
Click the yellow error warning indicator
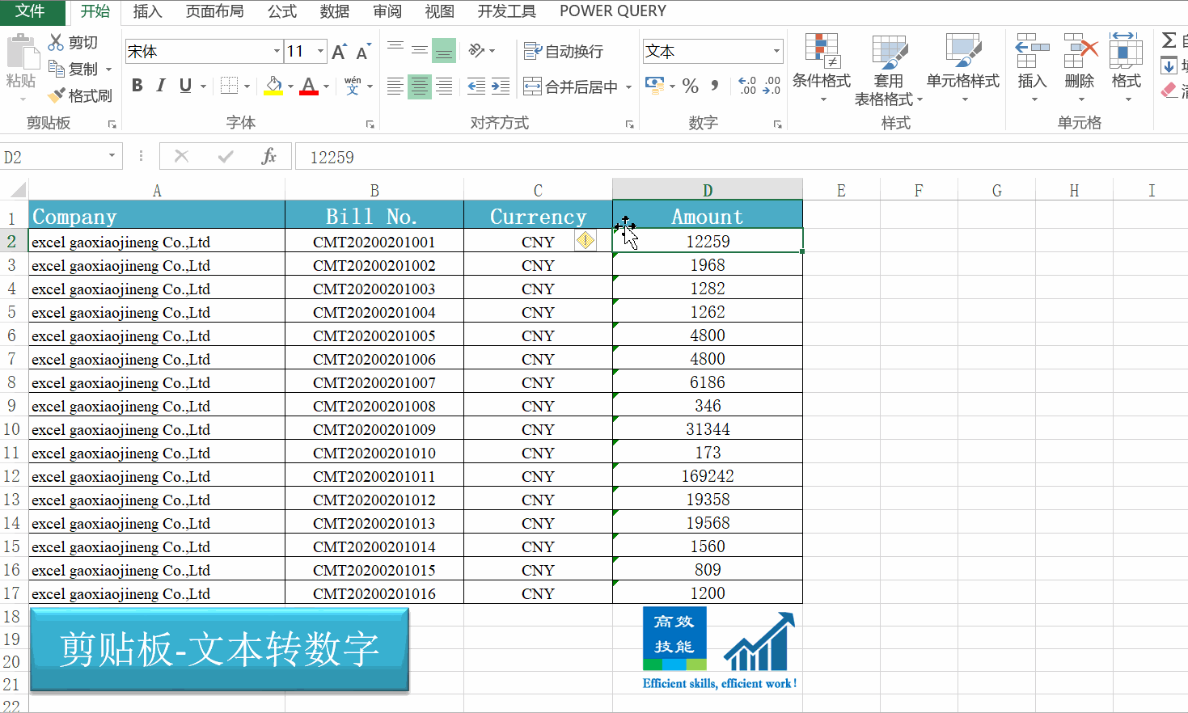coord(586,240)
